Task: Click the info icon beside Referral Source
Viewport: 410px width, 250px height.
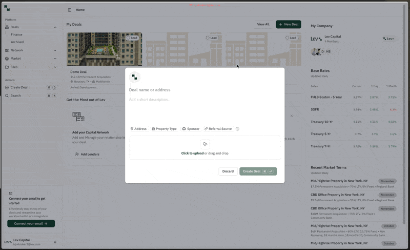Action: click(x=237, y=129)
